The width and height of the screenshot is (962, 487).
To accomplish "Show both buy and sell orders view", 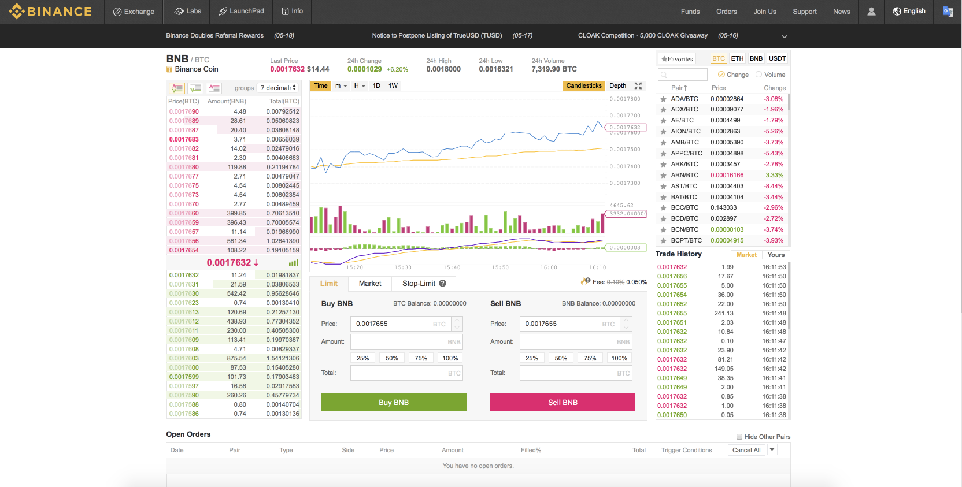I will pyautogui.click(x=177, y=88).
